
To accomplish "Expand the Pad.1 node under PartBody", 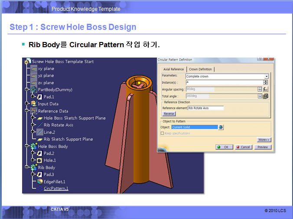I will point(33,97).
